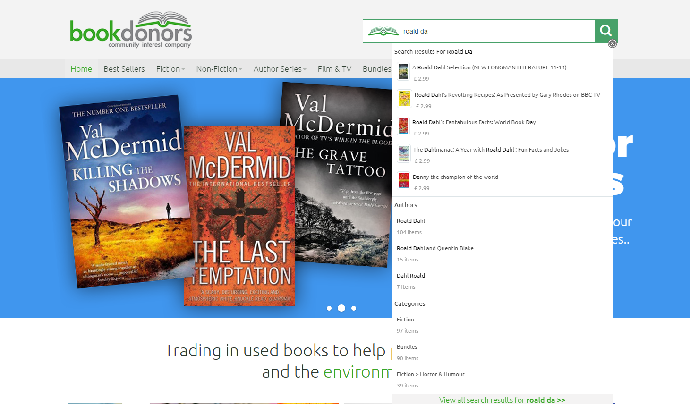Choose author 'Dahl Roald' with 7 items
This screenshot has width=690, height=404.
(411, 276)
